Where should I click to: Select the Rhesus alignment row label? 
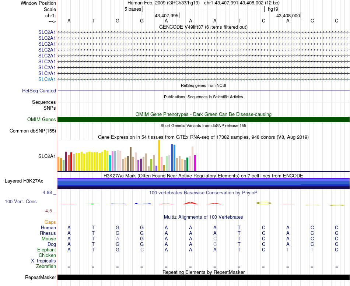tap(48, 233)
